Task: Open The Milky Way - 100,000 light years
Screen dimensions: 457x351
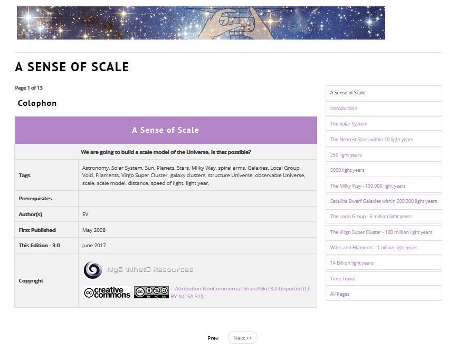Action: (368, 186)
